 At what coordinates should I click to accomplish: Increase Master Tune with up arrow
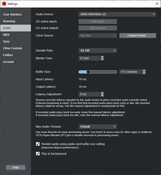click(102, 57)
